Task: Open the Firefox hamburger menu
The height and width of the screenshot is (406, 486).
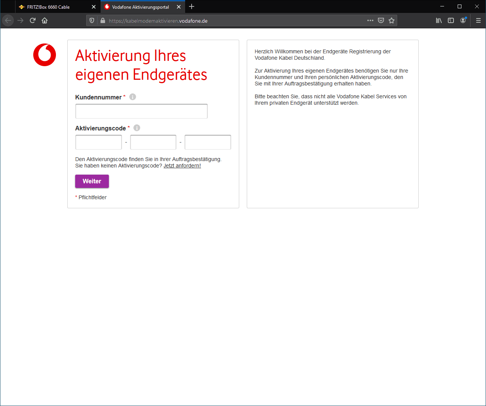Action: point(478,20)
